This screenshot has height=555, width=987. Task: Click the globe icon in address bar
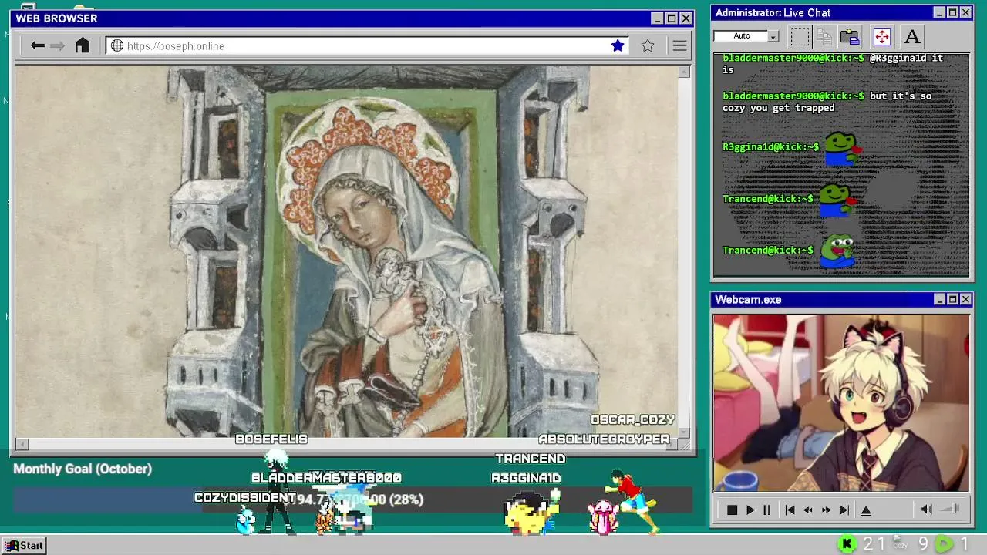[117, 46]
